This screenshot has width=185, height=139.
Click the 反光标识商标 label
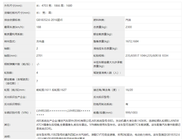tap(13, 104)
